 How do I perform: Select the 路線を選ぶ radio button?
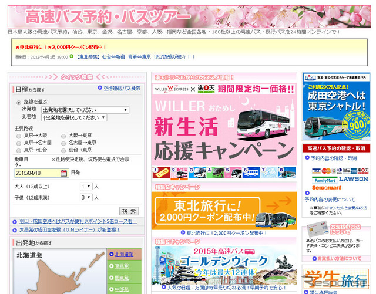point(19,103)
